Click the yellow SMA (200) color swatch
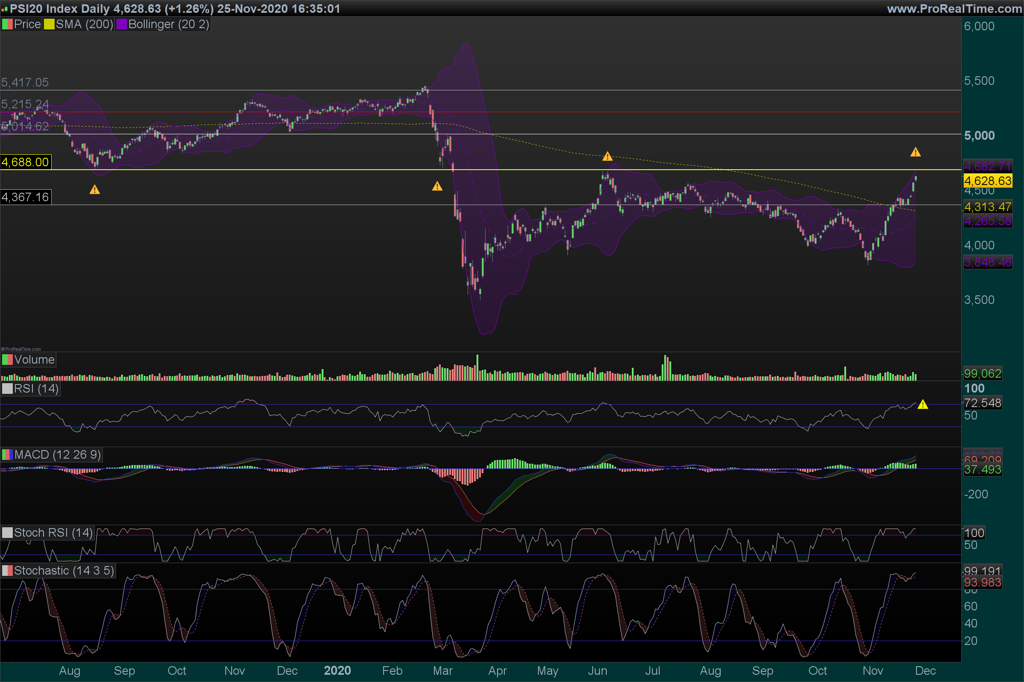 click(x=49, y=24)
